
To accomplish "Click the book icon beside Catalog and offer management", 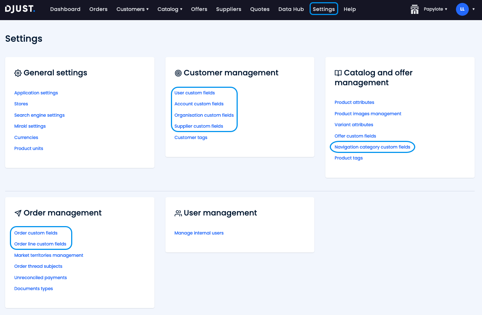I will click(338, 72).
